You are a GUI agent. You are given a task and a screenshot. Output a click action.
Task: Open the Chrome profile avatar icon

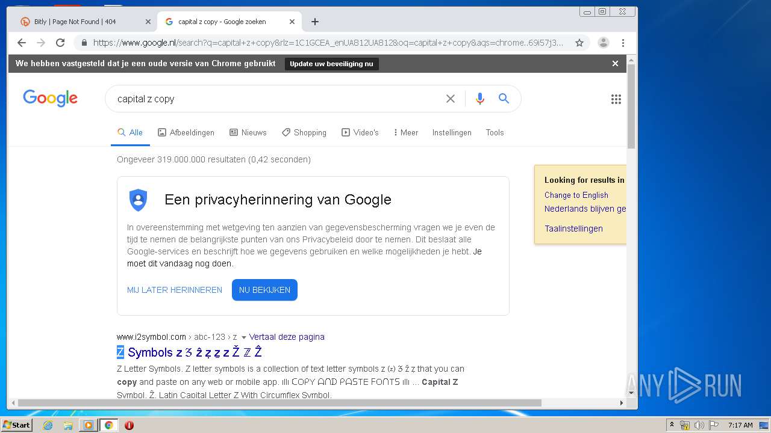click(603, 43)
